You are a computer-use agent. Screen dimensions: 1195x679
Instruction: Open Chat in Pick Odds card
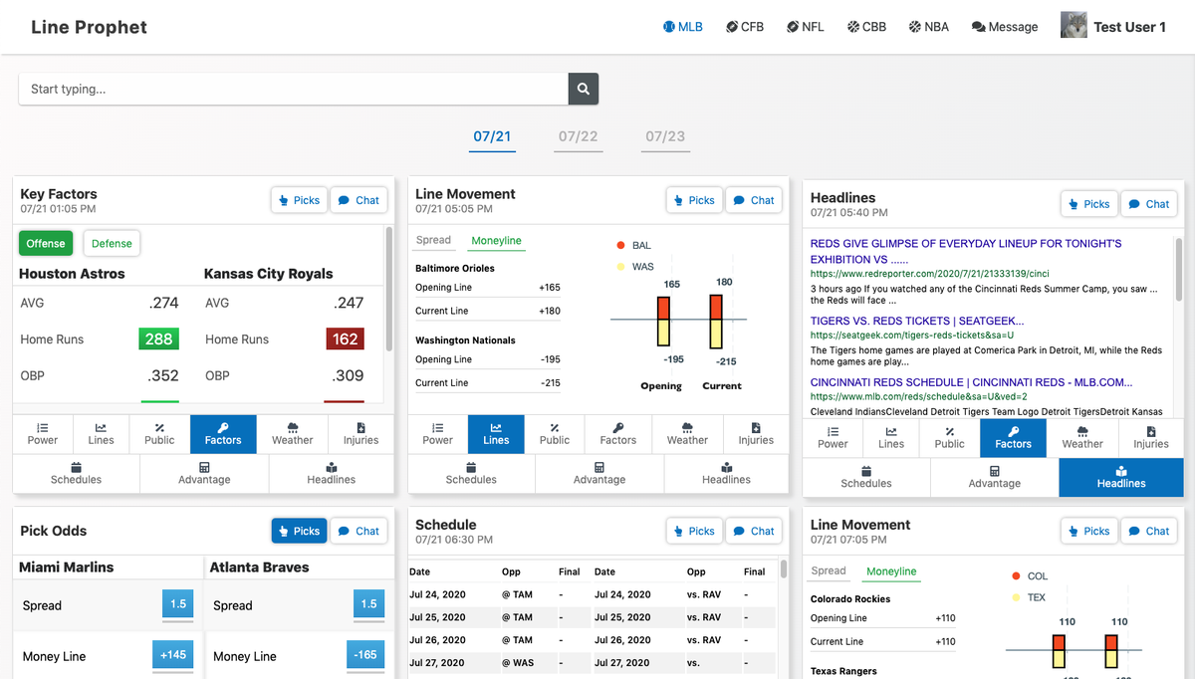[358, 531]
